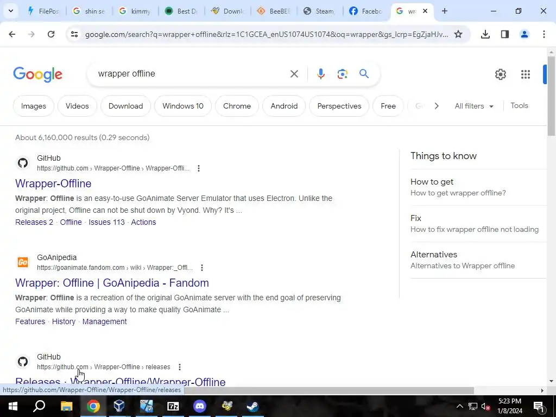Start voice search with microphone icon
This screenshot has width=556, height=417.
[320, 74]
